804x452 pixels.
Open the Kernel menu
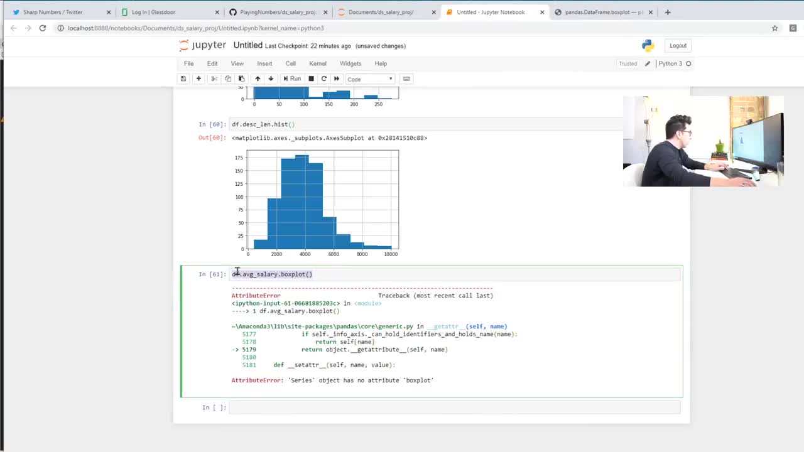coord(317,63)
